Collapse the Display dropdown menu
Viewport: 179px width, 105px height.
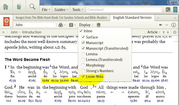coord(86,25)
